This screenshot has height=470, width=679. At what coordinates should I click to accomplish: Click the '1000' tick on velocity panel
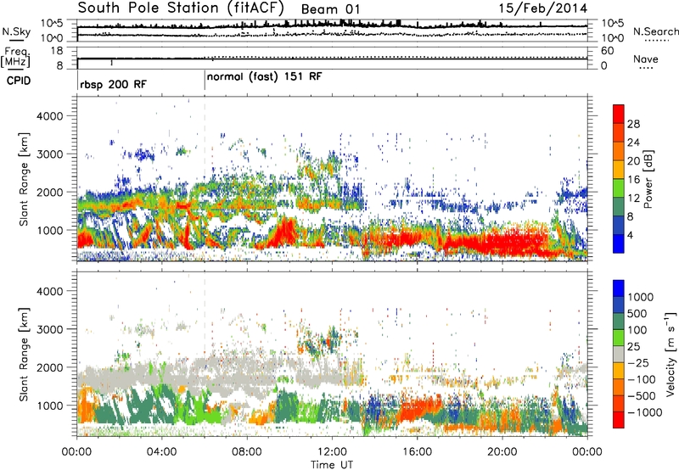(50, 406)
